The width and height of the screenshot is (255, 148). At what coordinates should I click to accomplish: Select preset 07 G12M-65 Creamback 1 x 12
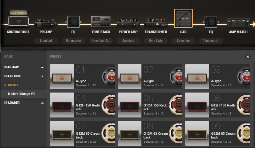click(82, 133)
